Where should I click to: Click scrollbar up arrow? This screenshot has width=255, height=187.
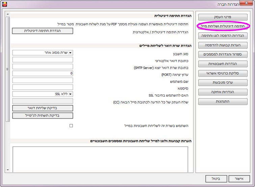pos(8,14)
